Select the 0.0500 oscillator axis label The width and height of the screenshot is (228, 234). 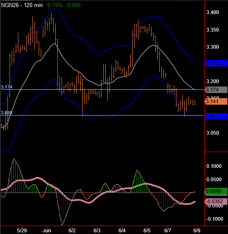[214, 180]
